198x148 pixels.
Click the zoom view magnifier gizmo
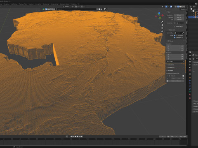pyautogui.click(x=162, y=22)
